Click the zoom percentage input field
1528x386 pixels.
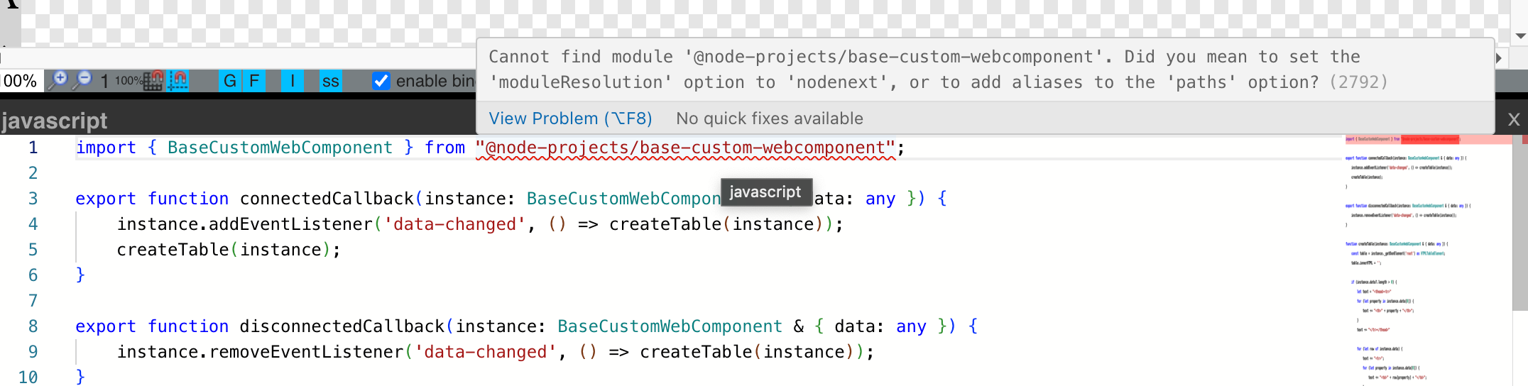[20, 81]
